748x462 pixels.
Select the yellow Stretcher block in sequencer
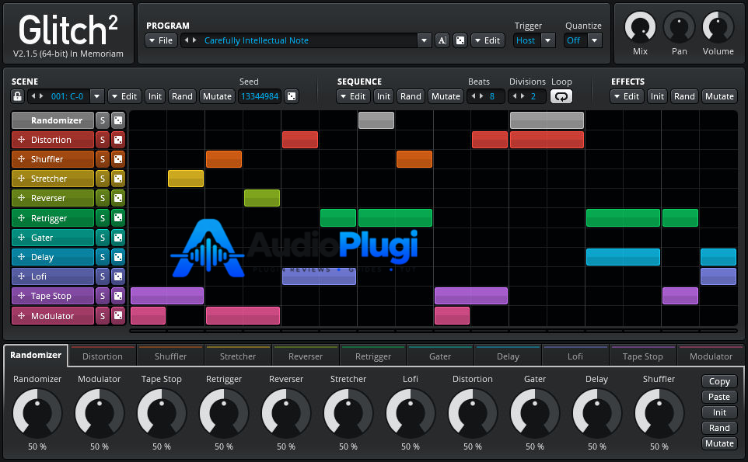click(186, 179)
